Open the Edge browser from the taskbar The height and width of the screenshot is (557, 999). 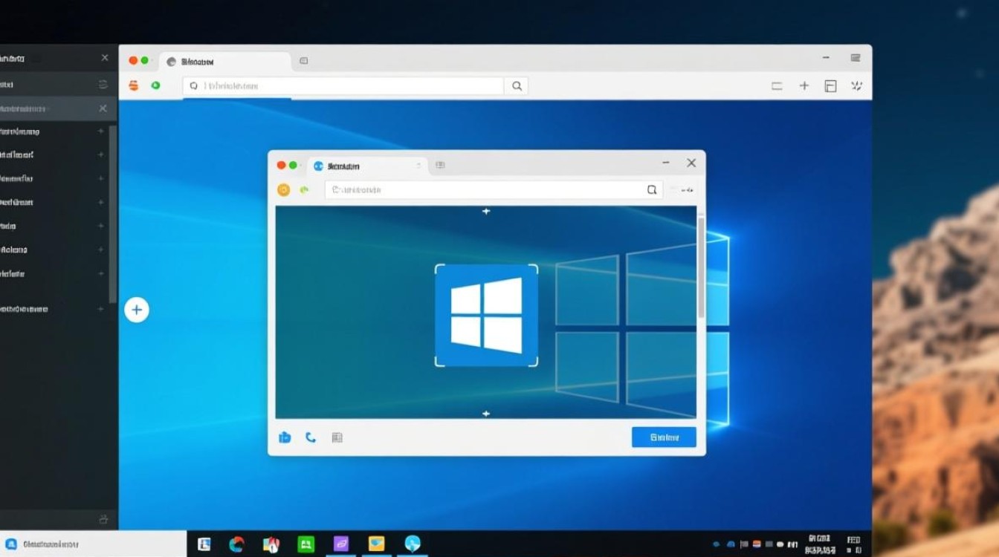pyautogui.click(x=236, y=544)
